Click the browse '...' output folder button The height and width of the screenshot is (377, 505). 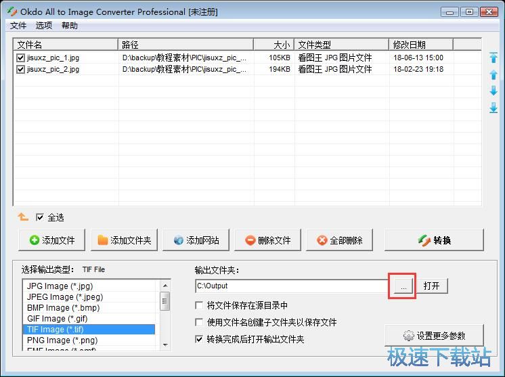tap(403, 286)
